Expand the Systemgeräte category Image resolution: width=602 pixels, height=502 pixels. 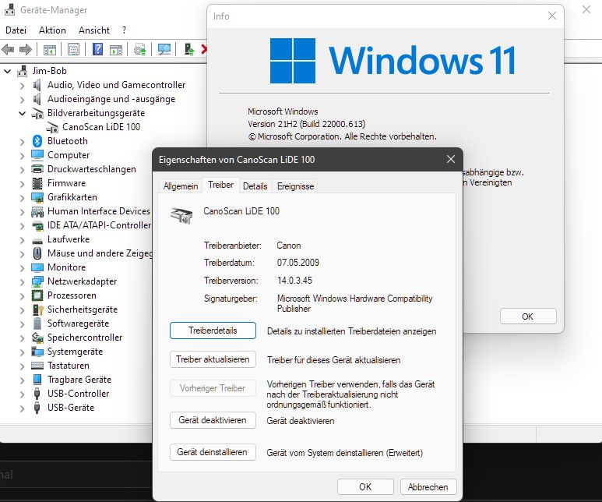pyautogui.click(x=23, y=352)
